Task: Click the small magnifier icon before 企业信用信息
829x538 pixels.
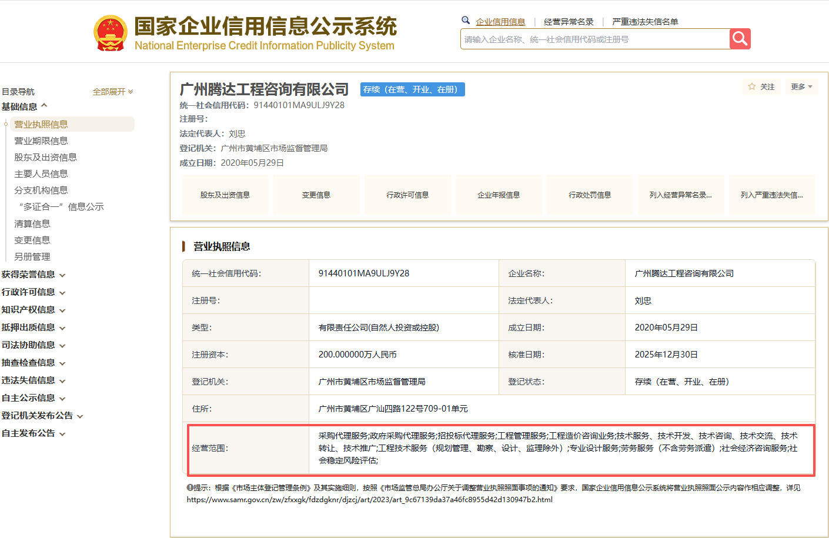Action: [x=466, y=21]
